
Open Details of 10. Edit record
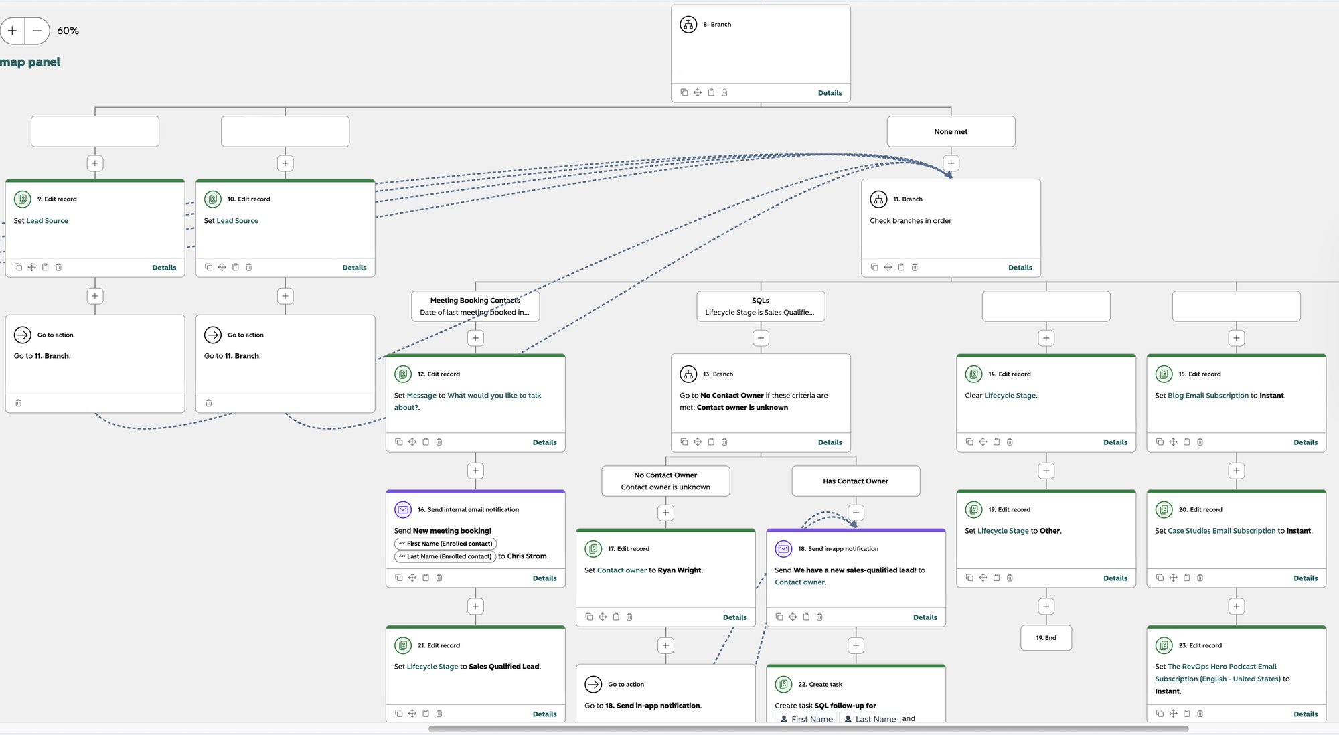click(x=354, y=268)
